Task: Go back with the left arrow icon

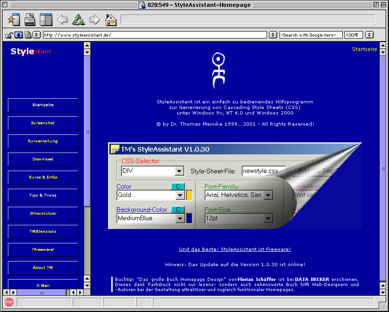Action: tap(62, 19)
